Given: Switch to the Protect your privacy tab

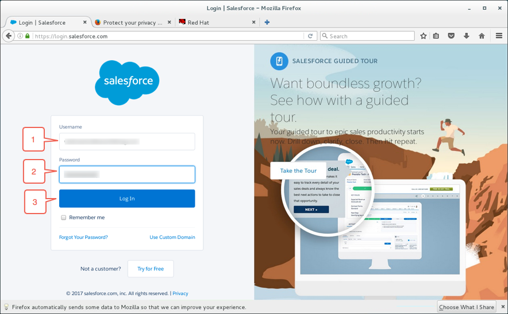Looking at the screenshot, I should point(133,22).
